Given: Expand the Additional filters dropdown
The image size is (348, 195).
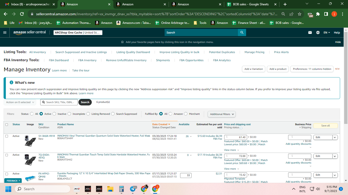Looking at the screenshot, I should 222,114.
